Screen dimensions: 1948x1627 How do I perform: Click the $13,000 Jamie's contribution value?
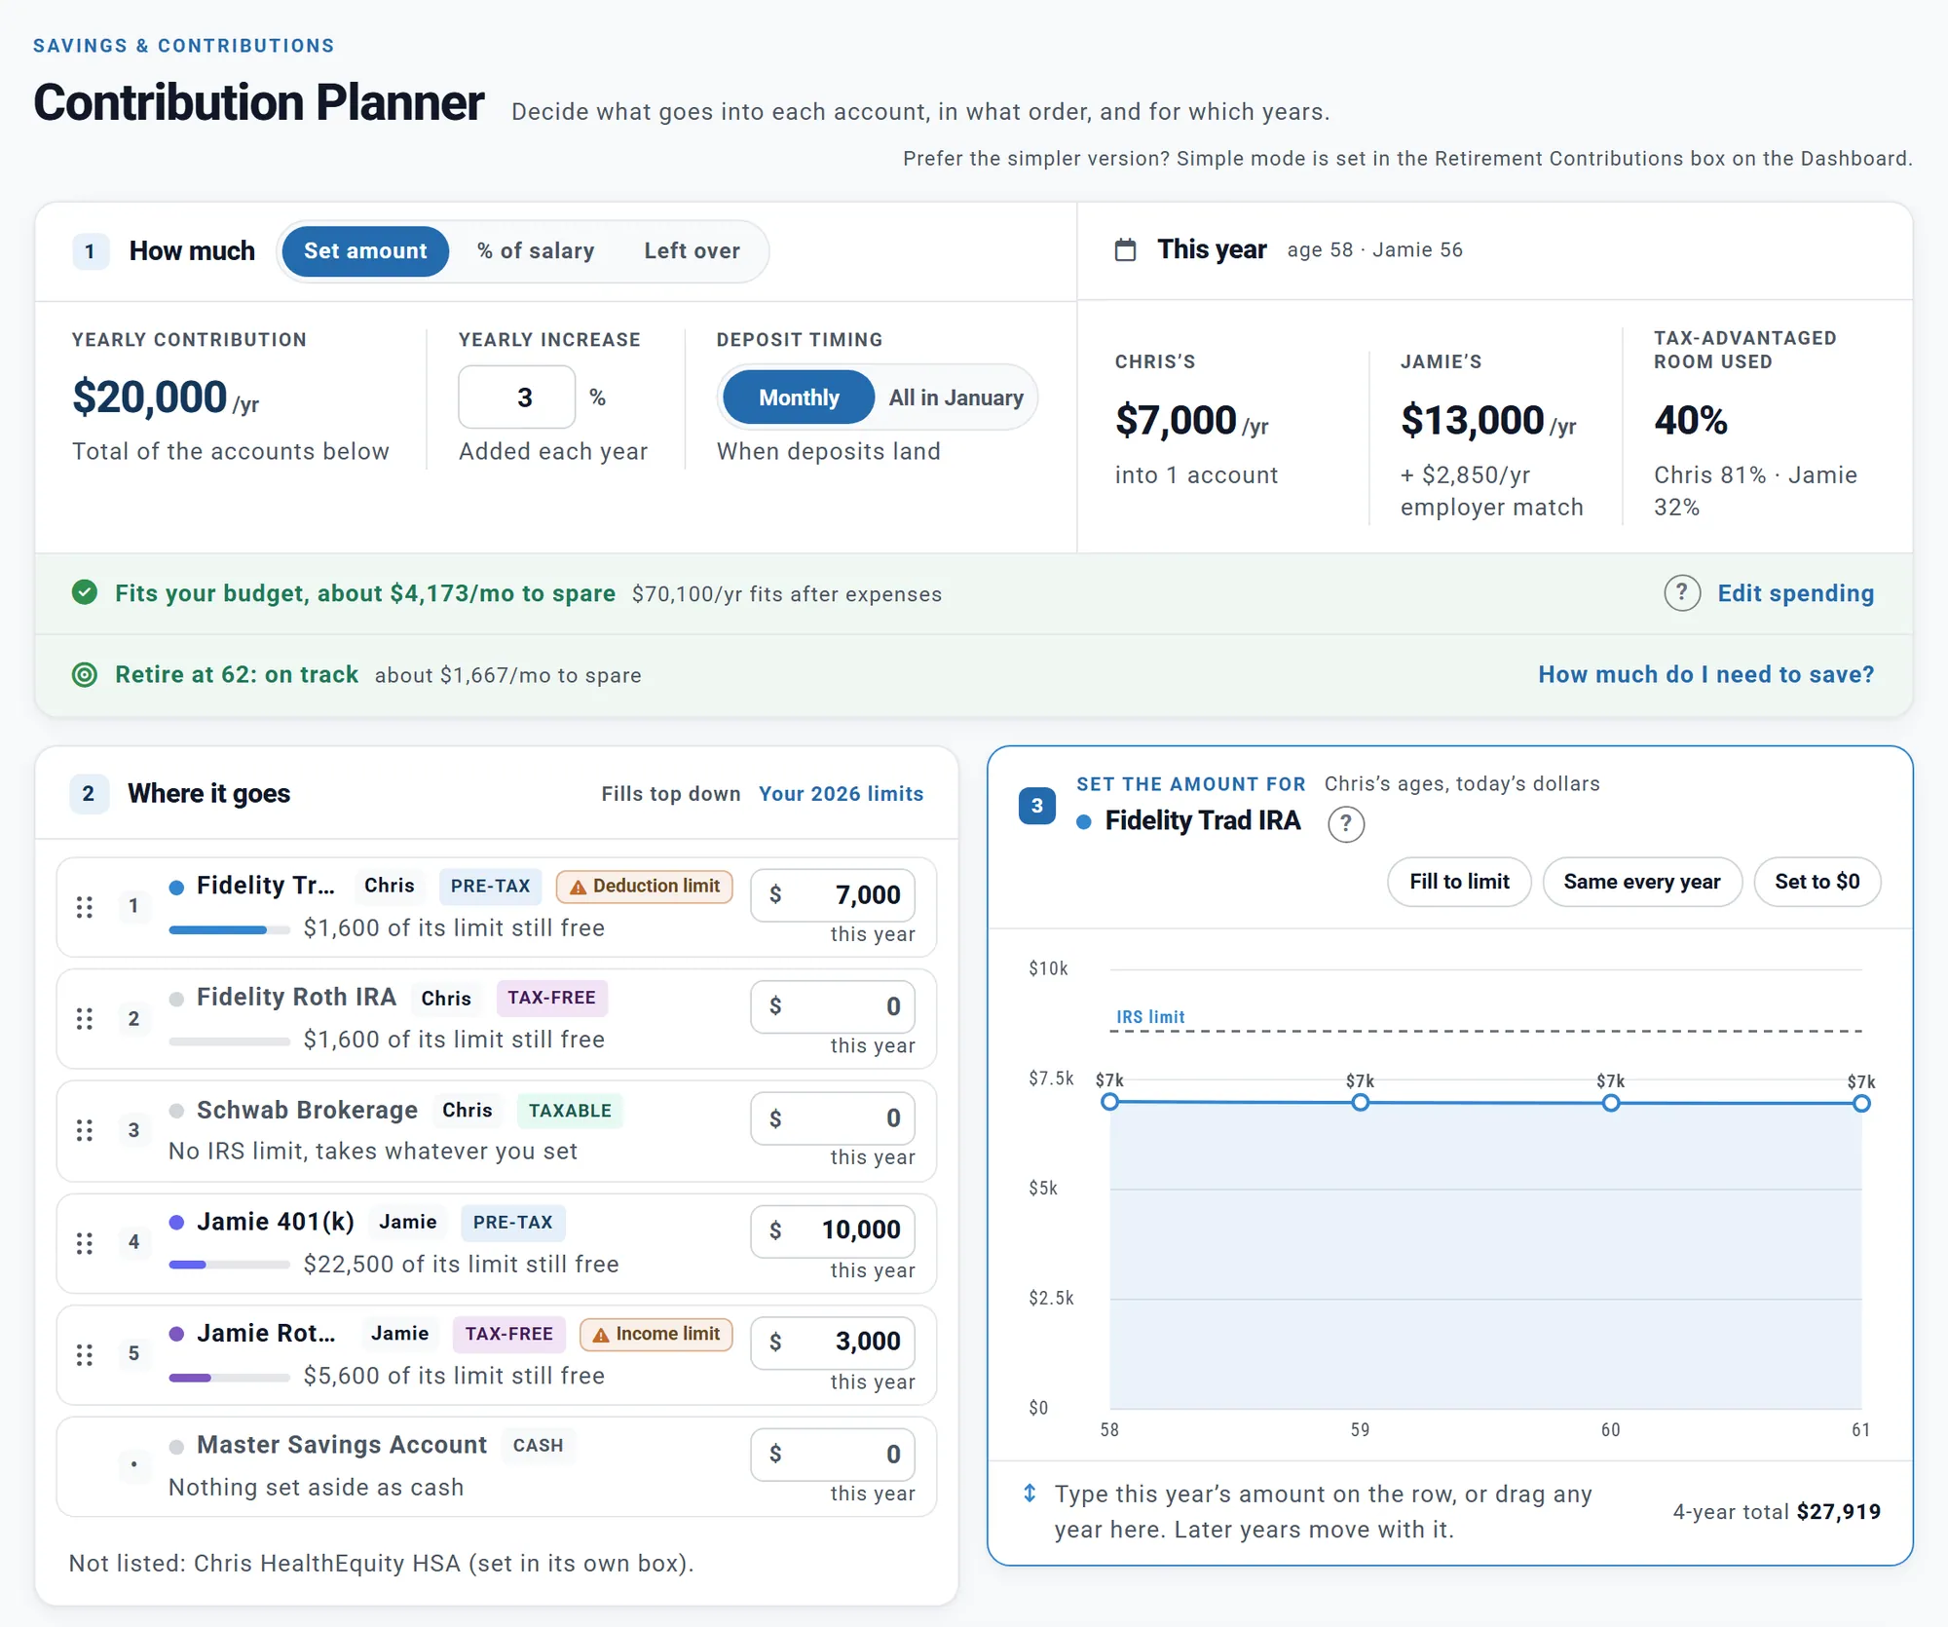coord(1472,421)
